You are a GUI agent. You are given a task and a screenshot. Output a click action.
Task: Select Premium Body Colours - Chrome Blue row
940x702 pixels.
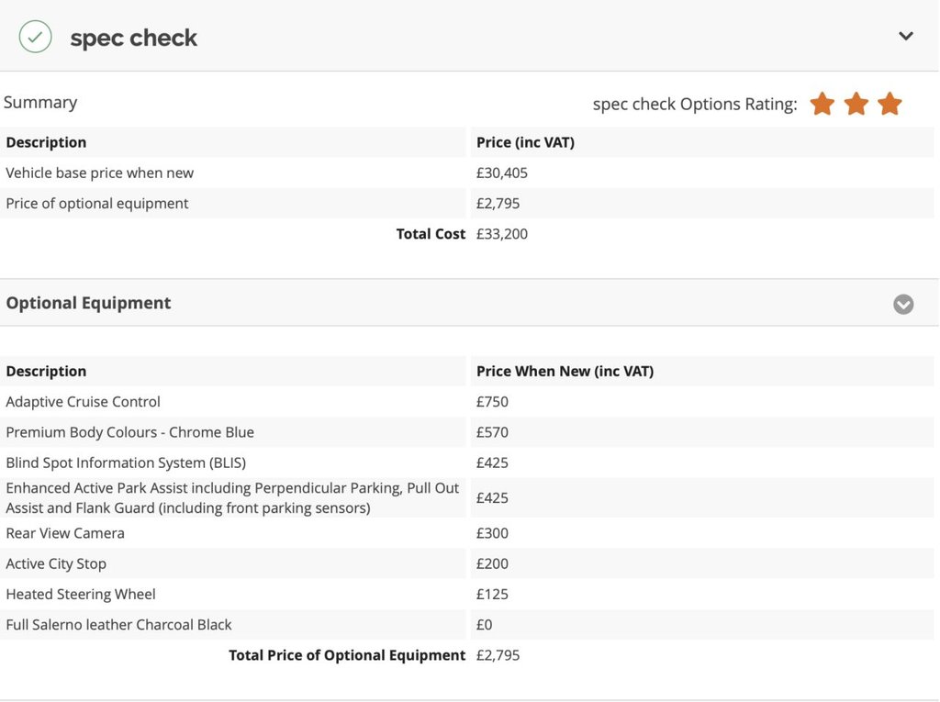(x=129, y=432)
